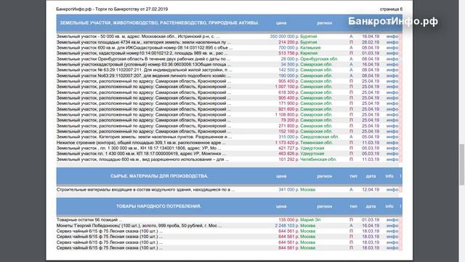This screenshot has height=262, width=465.
Task: Click the region 'Челябинская обл.'
Action: coord(318,159)
